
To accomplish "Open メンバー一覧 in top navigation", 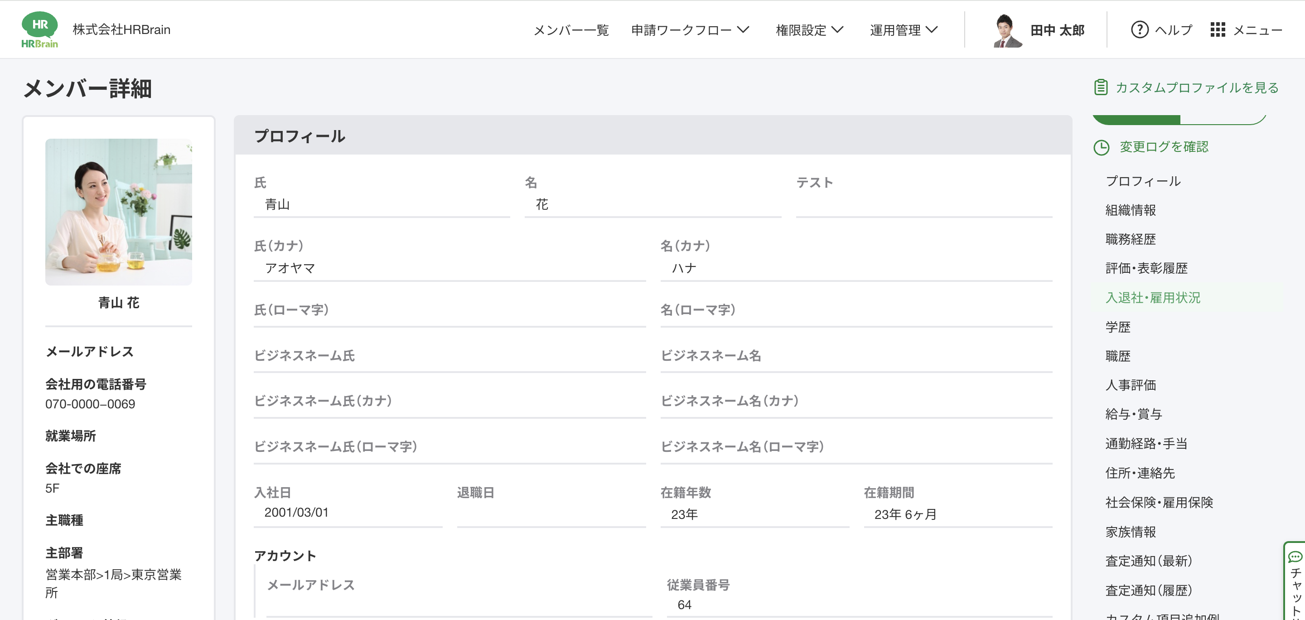I will pos(571,30).
